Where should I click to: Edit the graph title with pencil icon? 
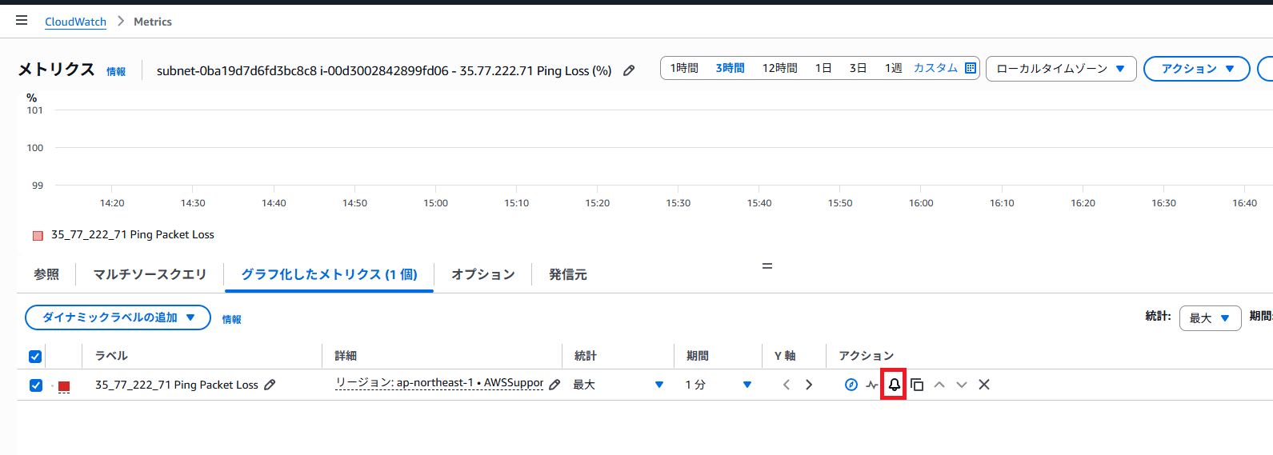629,70
